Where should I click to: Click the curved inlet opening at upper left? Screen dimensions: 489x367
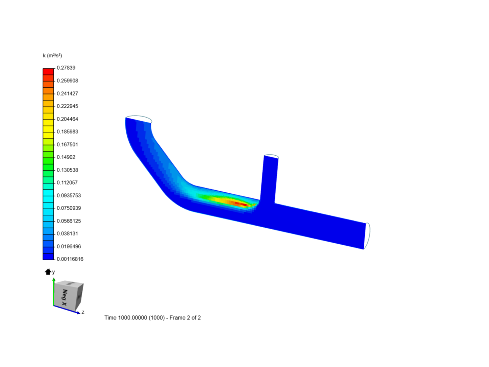139,119
